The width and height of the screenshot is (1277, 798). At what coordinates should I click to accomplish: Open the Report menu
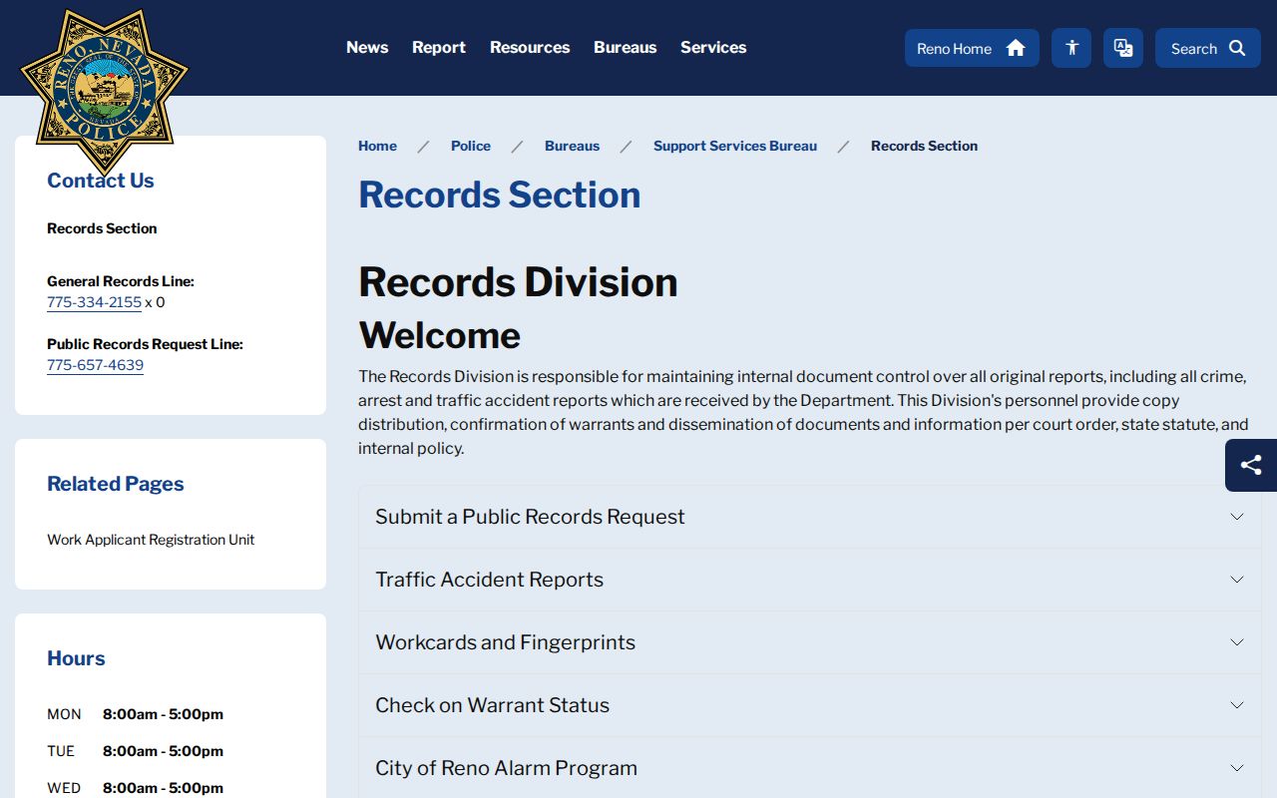click(439, 47)
